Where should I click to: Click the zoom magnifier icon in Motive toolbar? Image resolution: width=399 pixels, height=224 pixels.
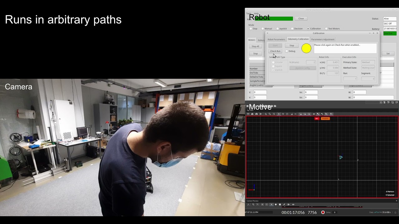pyautogui.click(x=266, y=114)
